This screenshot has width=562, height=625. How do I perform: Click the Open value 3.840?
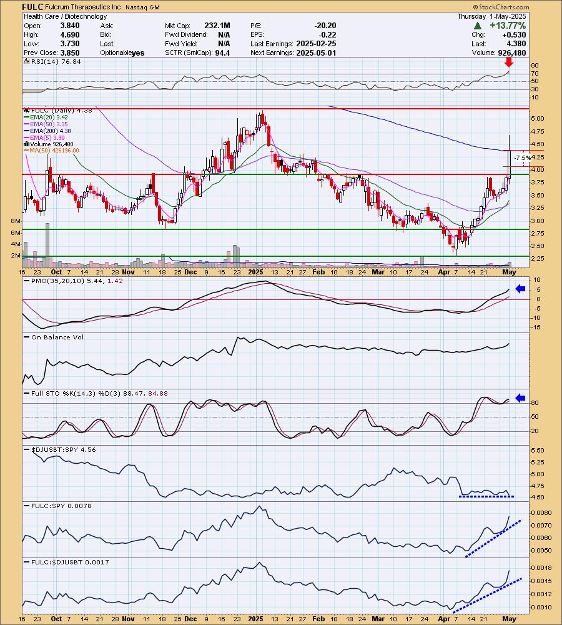pos(70,26)
